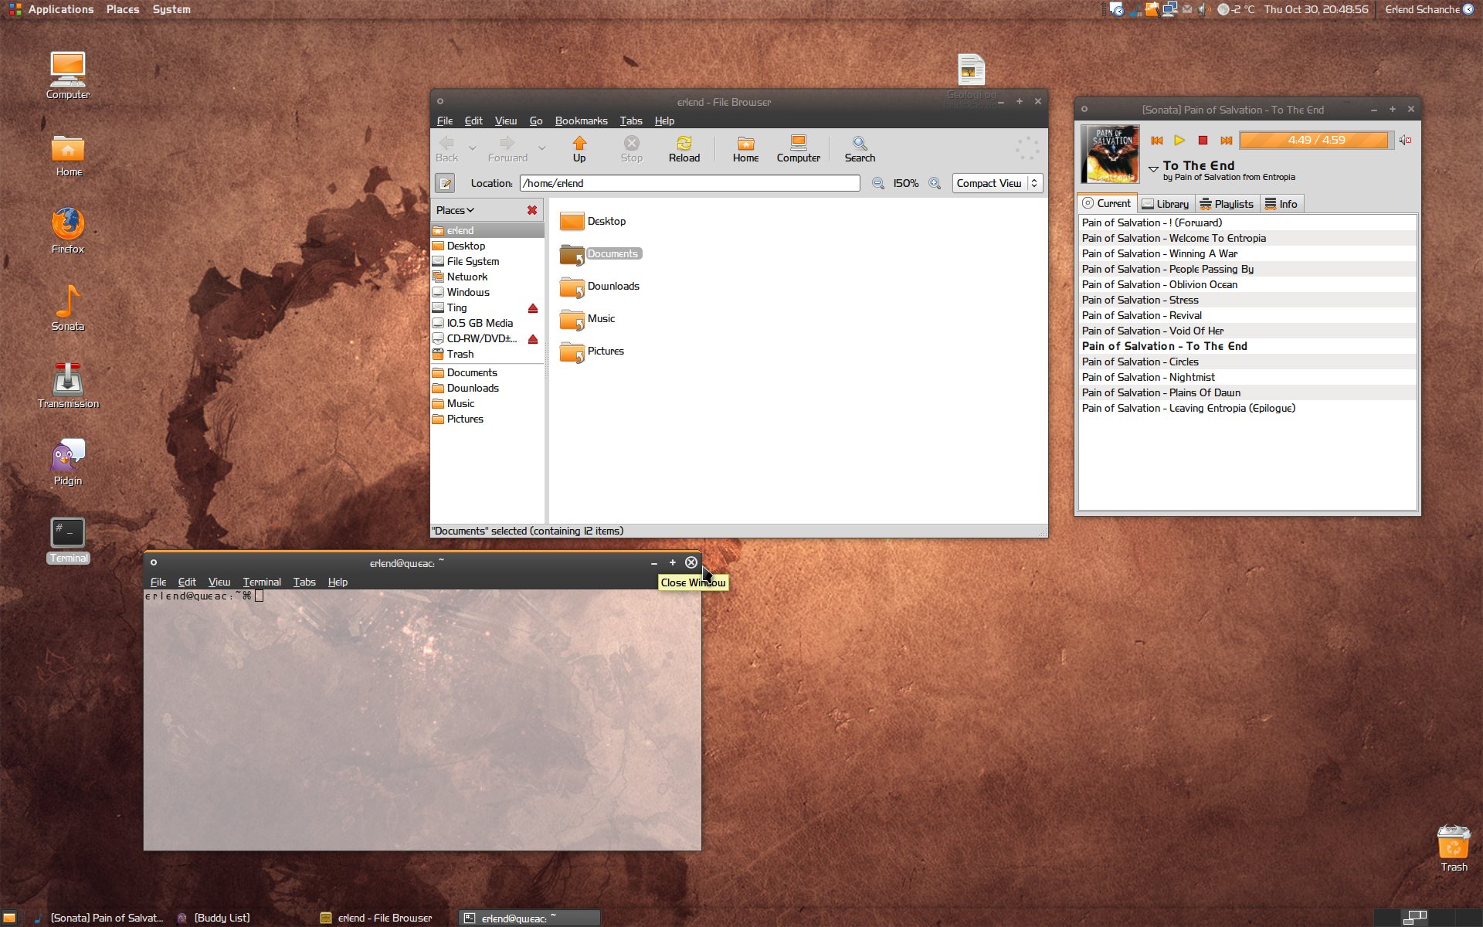1483x927 pixels.
Task: Zoom in using the magnifier plus icon
Action: (x=935, y=183)
